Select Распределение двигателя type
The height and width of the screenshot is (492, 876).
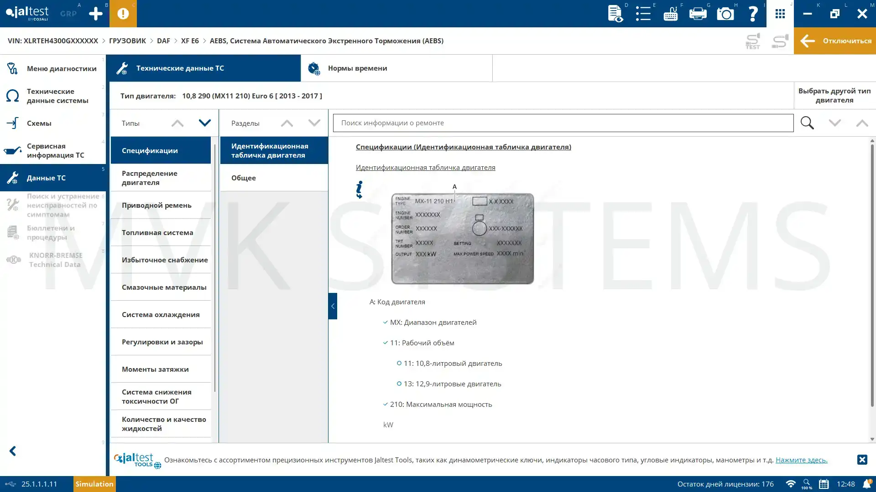pyautogui.click(x=161, y=178)
